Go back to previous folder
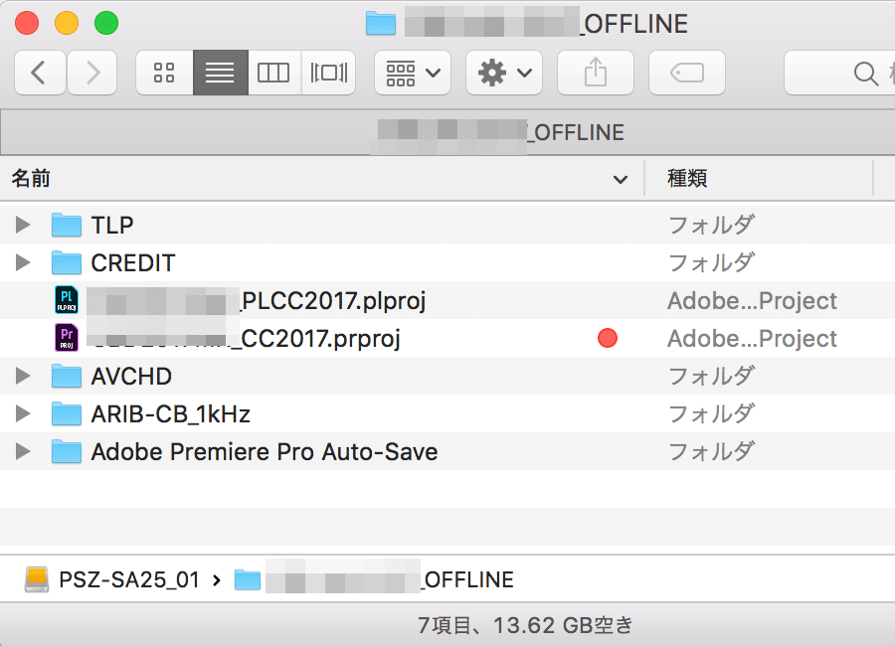Screen dimensions: 895x646 pos(40,73)
